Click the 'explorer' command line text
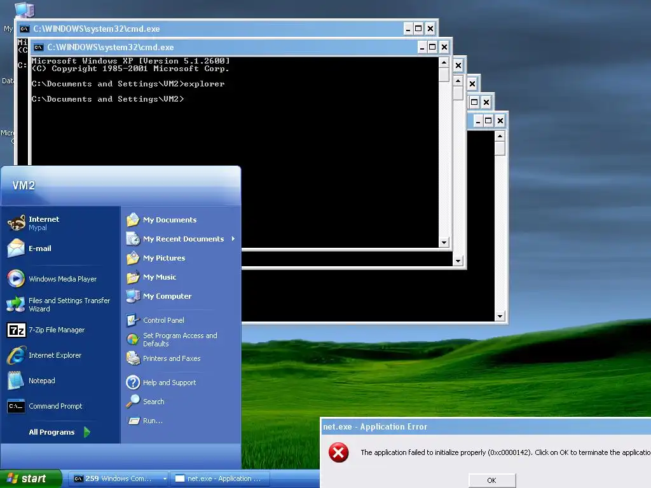This screenshot has height=488, width=651. tap(204, 84)
